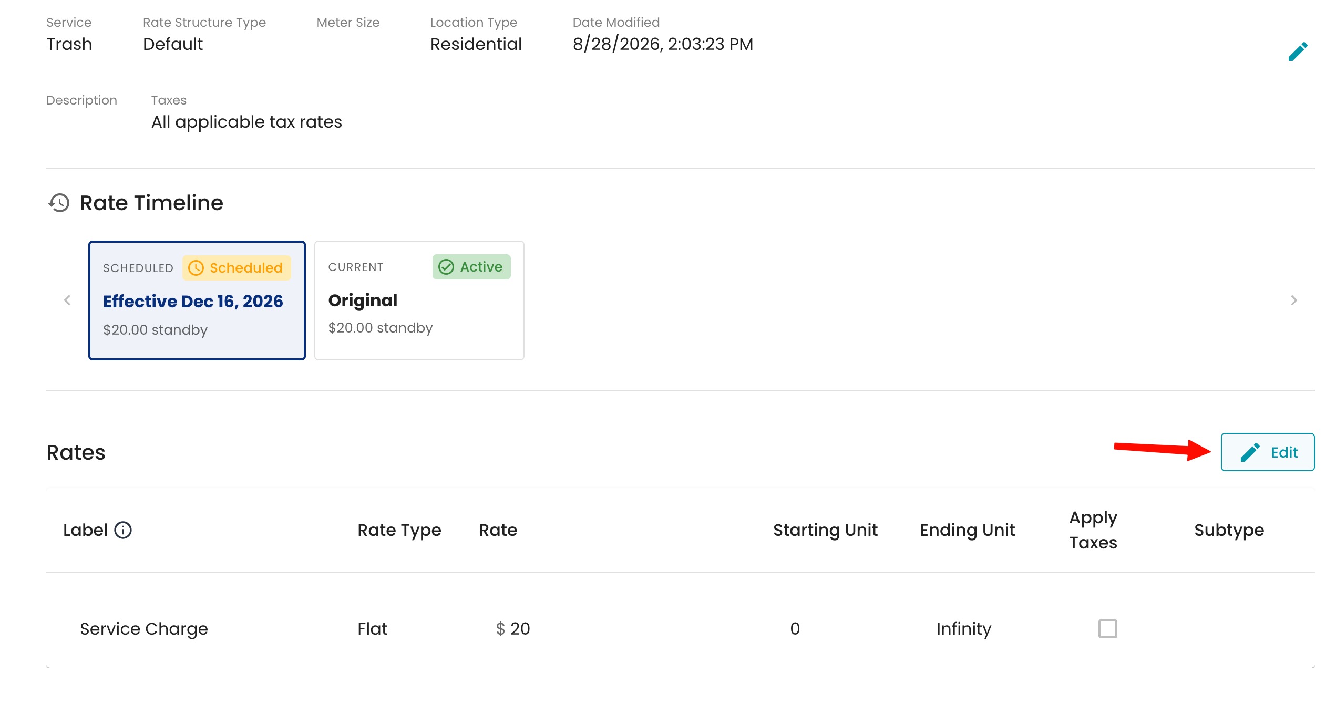Toggle the Apply Taxes checkbox for Service Charge
The image size is (1336, 705).
pyautogui.click(x=1107, y=629)
